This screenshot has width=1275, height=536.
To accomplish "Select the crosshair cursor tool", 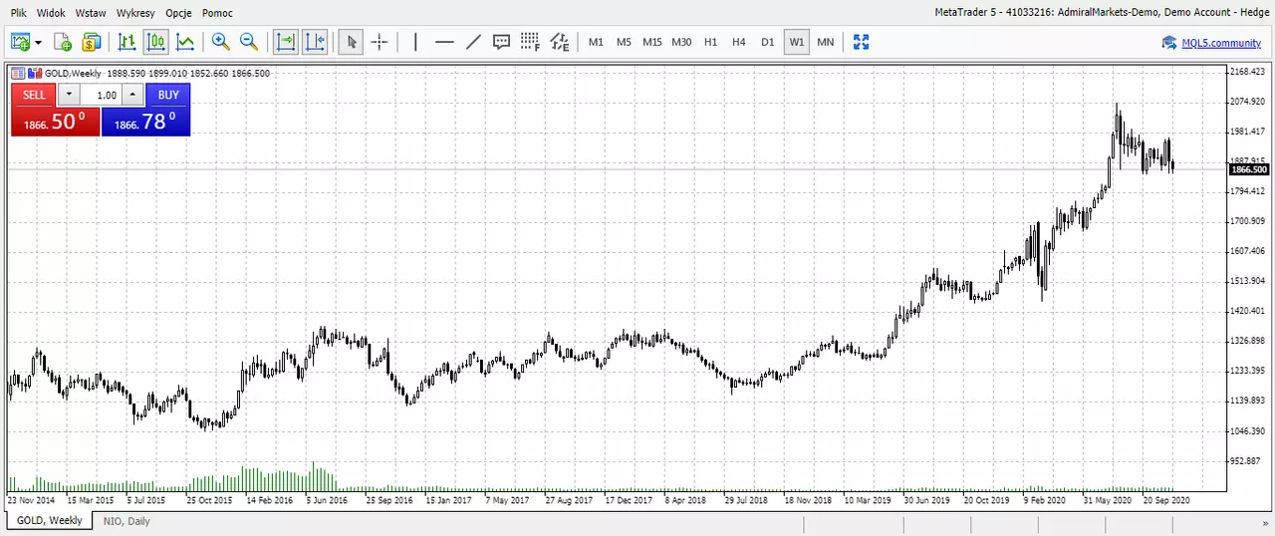I will coord(380,42).
